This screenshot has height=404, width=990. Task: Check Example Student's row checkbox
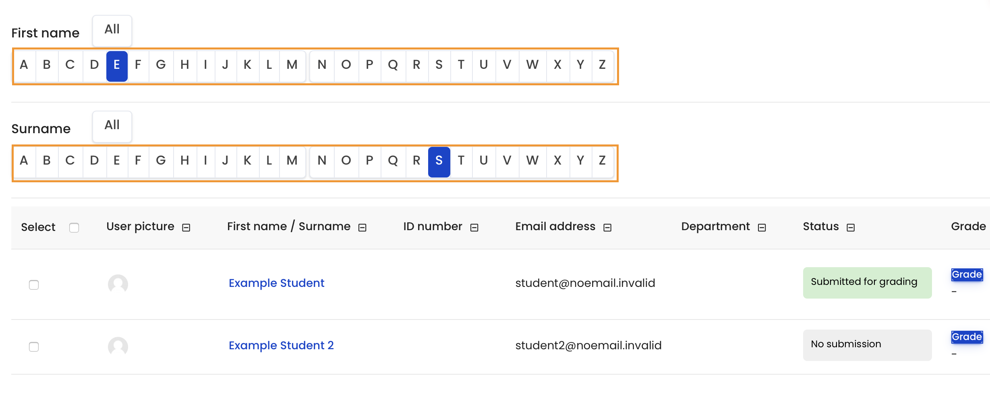[x=34, y=285]
